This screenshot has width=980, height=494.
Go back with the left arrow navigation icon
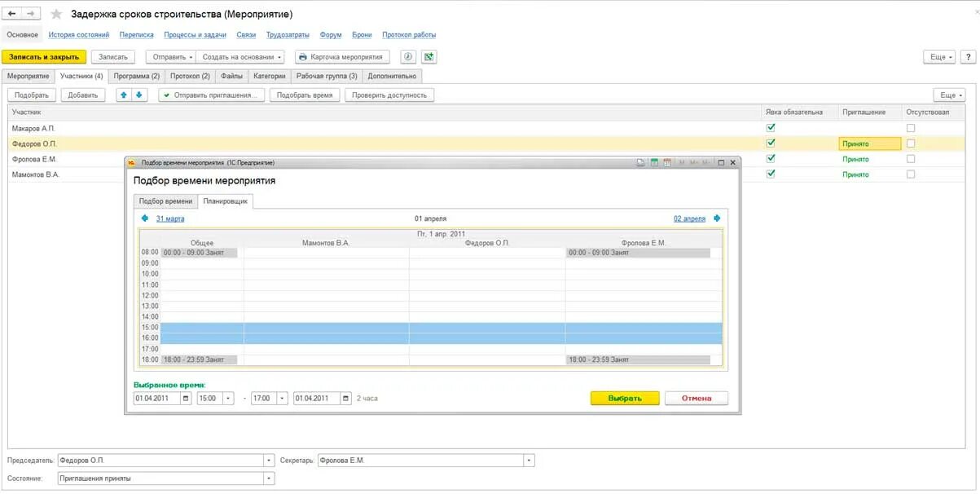12,14
